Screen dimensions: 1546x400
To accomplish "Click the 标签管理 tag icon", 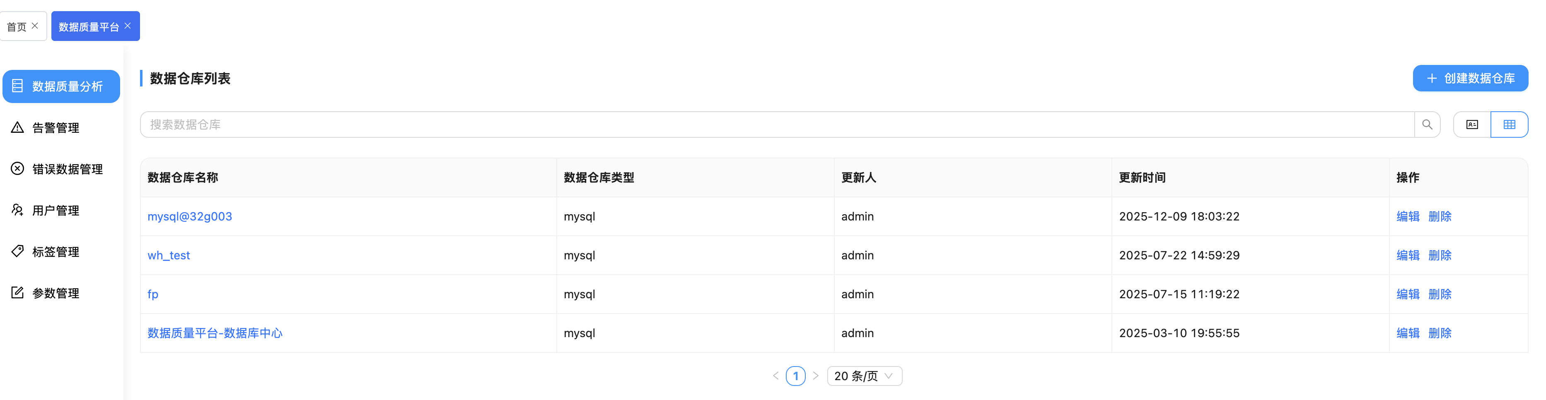I will [x=17, y=251].
